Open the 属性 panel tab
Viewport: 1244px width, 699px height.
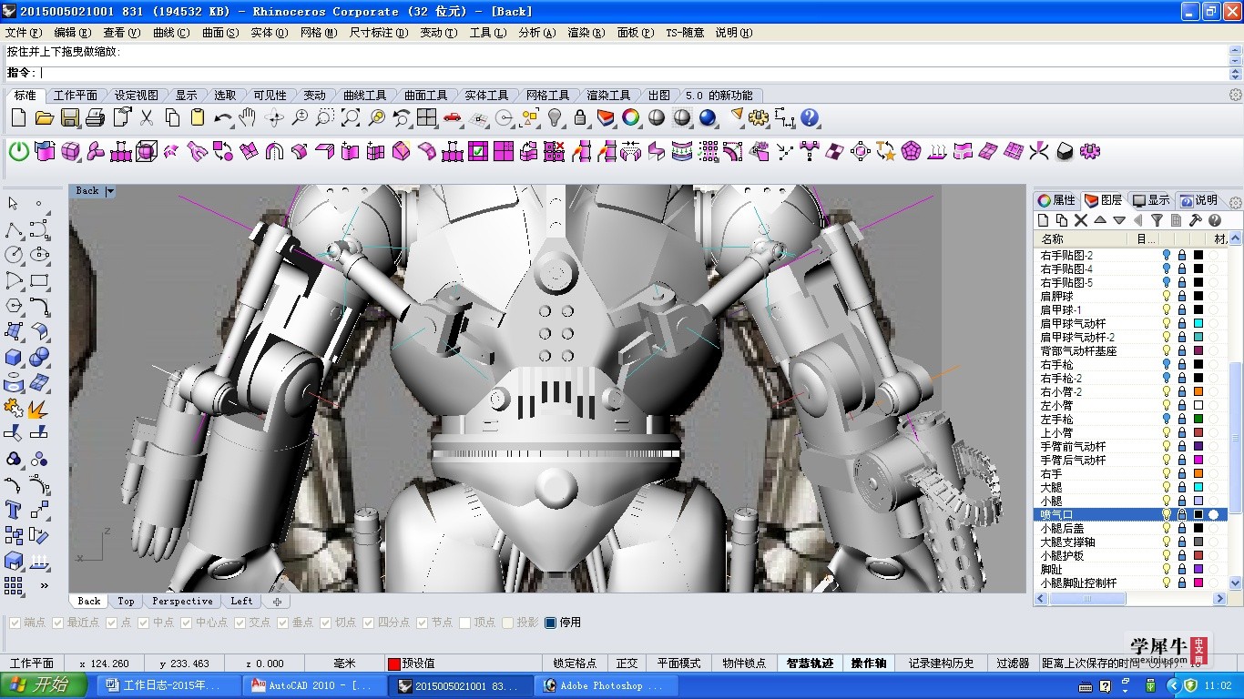click(1057, 200)
